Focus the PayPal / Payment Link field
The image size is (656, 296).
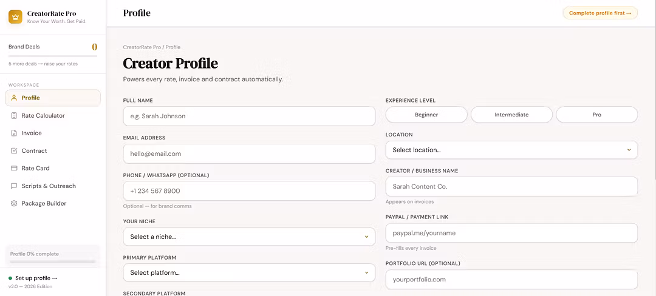[511, 233]
